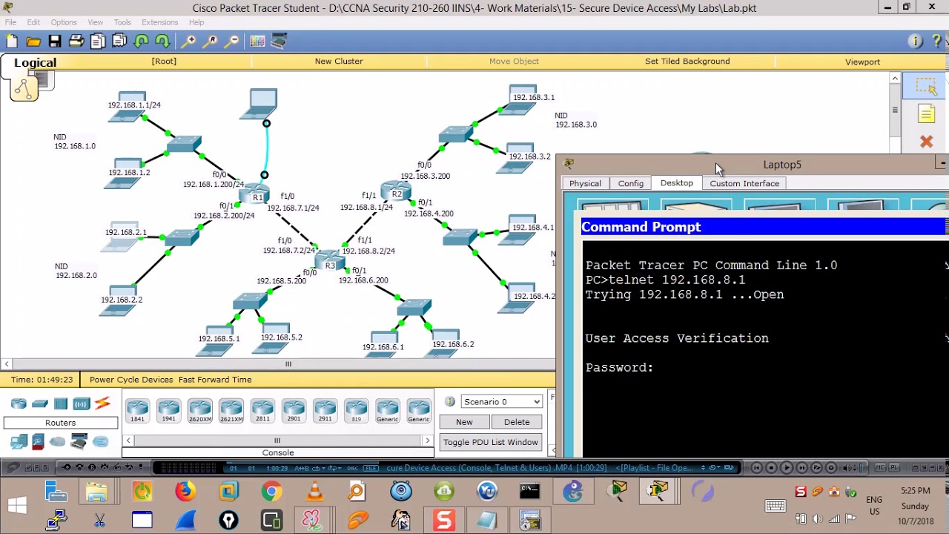Viewport: 949px width, 534px height.
Task: Switch to Physical tab in Laptop5 window
Action: [585, 183]
